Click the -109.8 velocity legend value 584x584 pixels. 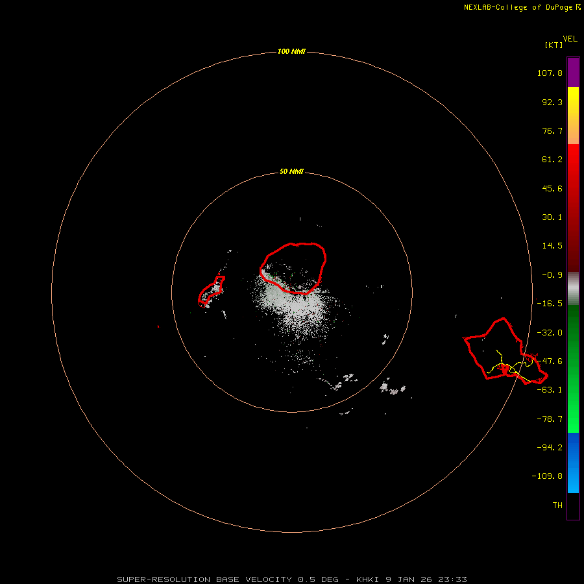pyautogui.click(x=547, y=476)
